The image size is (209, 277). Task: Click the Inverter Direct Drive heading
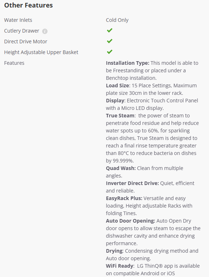pyautogui.click(x=133, y=183)
